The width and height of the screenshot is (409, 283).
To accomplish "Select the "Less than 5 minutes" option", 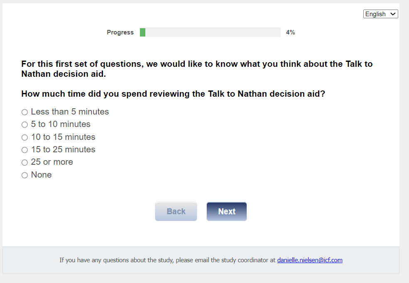I will [24, 112].
